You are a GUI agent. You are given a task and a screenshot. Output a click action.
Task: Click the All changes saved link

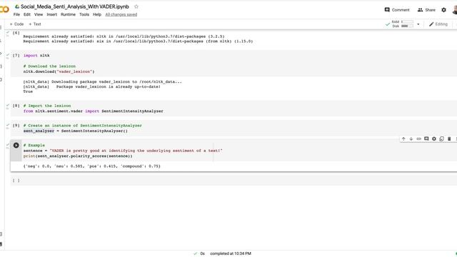[121, 14]
